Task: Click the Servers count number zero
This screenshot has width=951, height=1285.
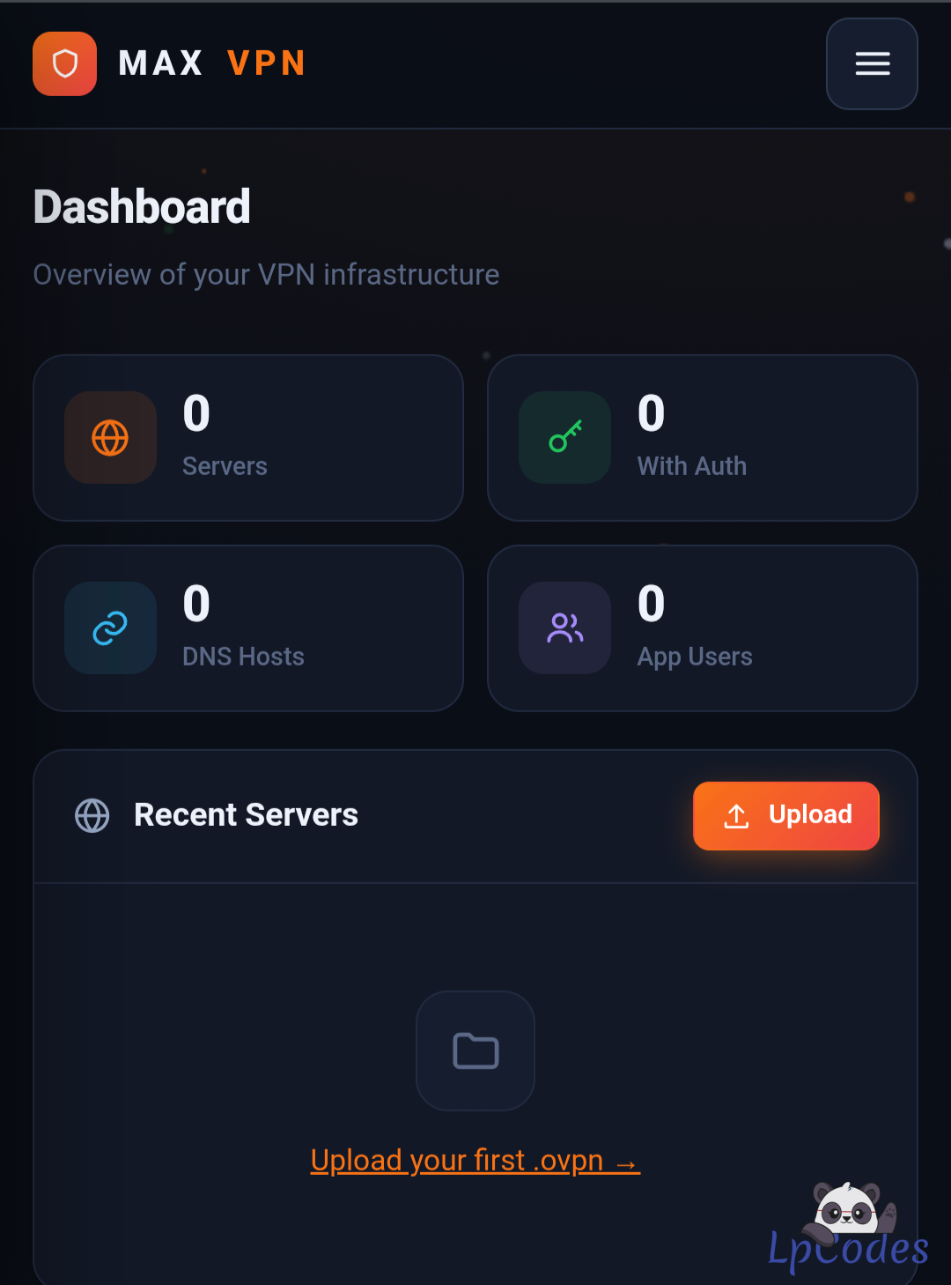Action: coord(196,413)
